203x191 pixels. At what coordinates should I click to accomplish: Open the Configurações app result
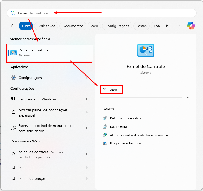pyautogui.click(x=49, y=78)
